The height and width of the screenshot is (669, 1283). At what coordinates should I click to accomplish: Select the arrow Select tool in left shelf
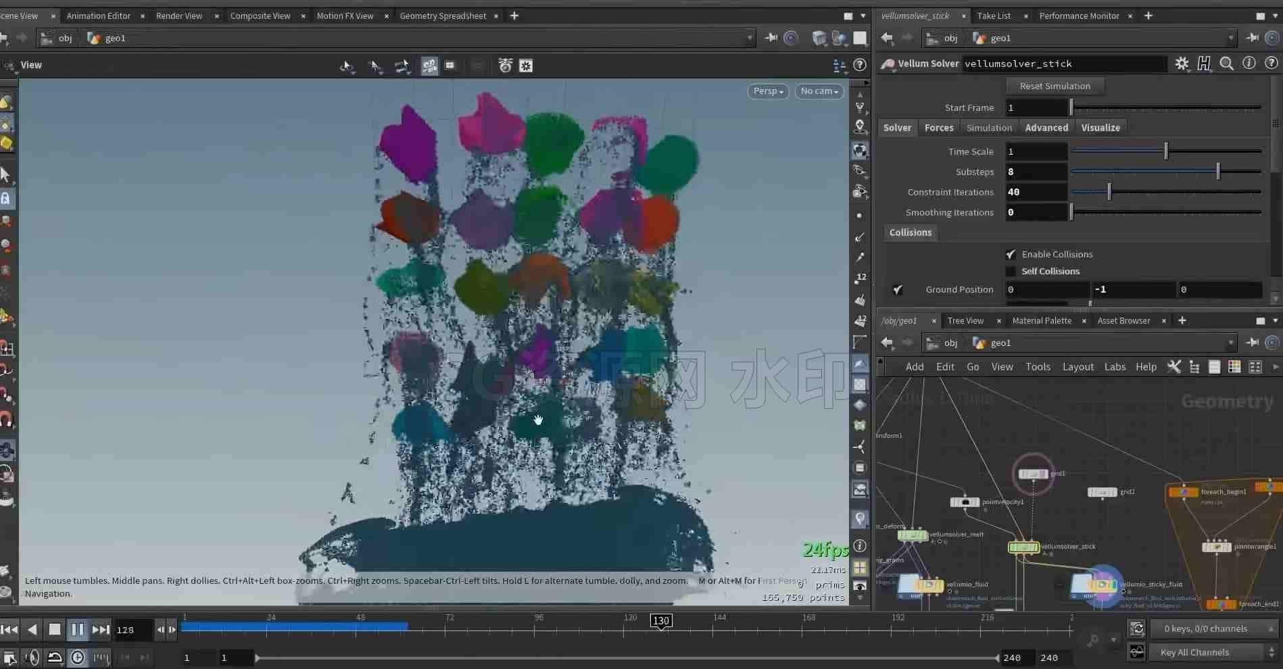click(5, 174)
